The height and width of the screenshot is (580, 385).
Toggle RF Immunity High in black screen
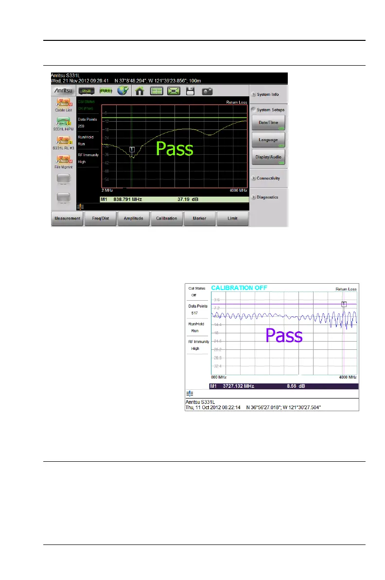tap(88, 158)
